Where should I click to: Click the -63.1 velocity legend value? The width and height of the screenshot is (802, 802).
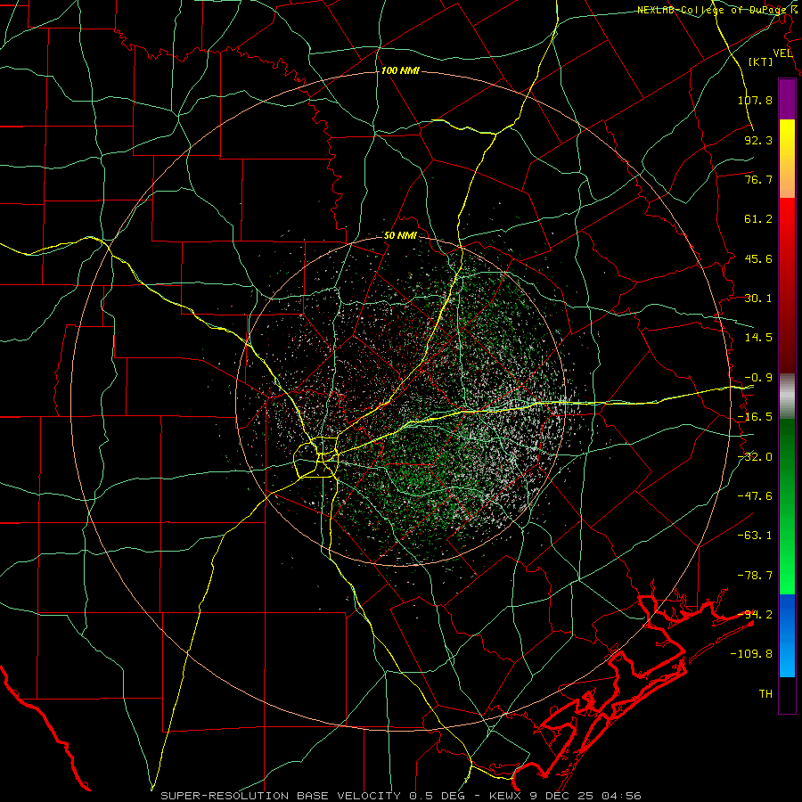click(x=755, y=536)
